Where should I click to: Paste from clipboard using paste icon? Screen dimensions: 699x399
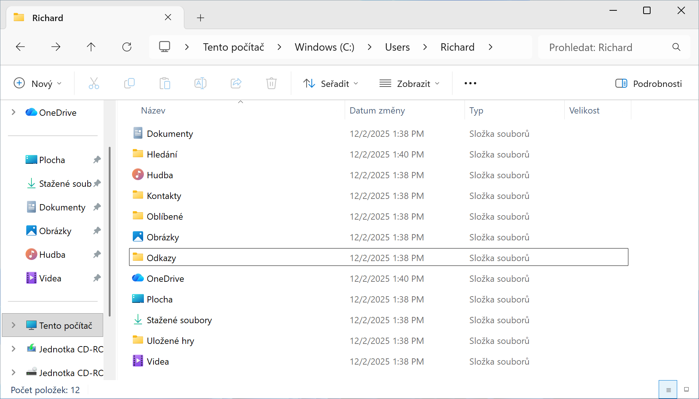pyautogui.click(x=165, y=83)
